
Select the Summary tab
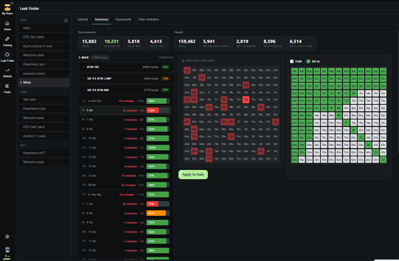tap(101, 19)
